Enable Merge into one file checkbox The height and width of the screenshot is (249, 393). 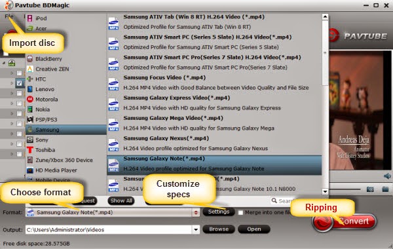pyautogui.click(x=240, y=213)
